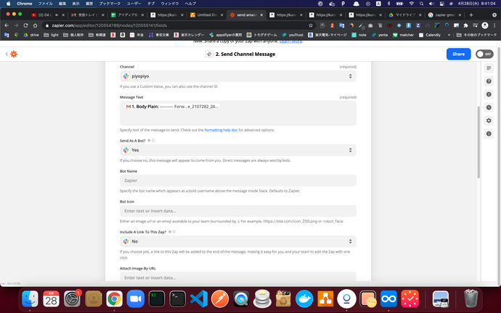Open the notes icon in right sidebar

click(x=489, y=68)
